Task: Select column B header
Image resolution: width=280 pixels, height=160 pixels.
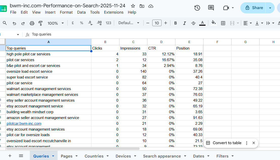Action: click(105, 42)
